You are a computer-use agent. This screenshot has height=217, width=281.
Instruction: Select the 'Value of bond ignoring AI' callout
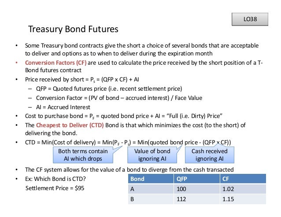[x=152, y=155]
